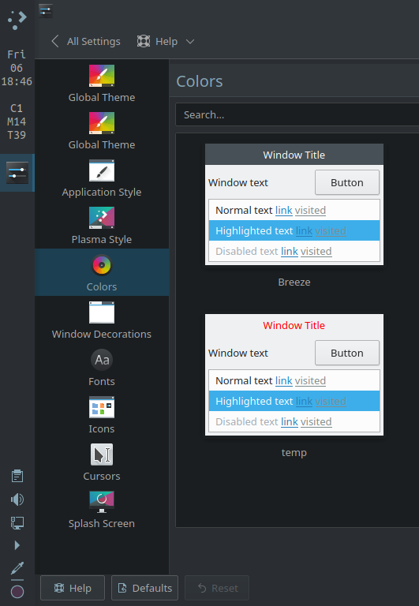
Task: Expand the Help menu dropdown arrow
Action: 190,41
